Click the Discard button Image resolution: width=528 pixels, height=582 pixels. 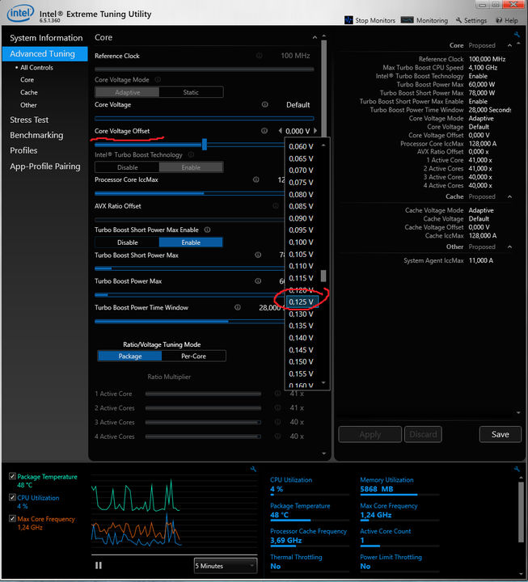click(423, 434)
